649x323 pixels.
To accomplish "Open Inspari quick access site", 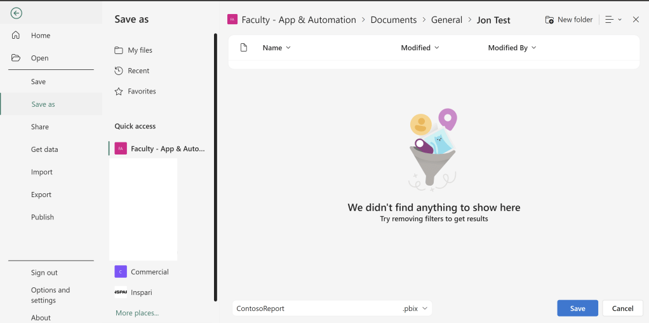I will [141, 292].
